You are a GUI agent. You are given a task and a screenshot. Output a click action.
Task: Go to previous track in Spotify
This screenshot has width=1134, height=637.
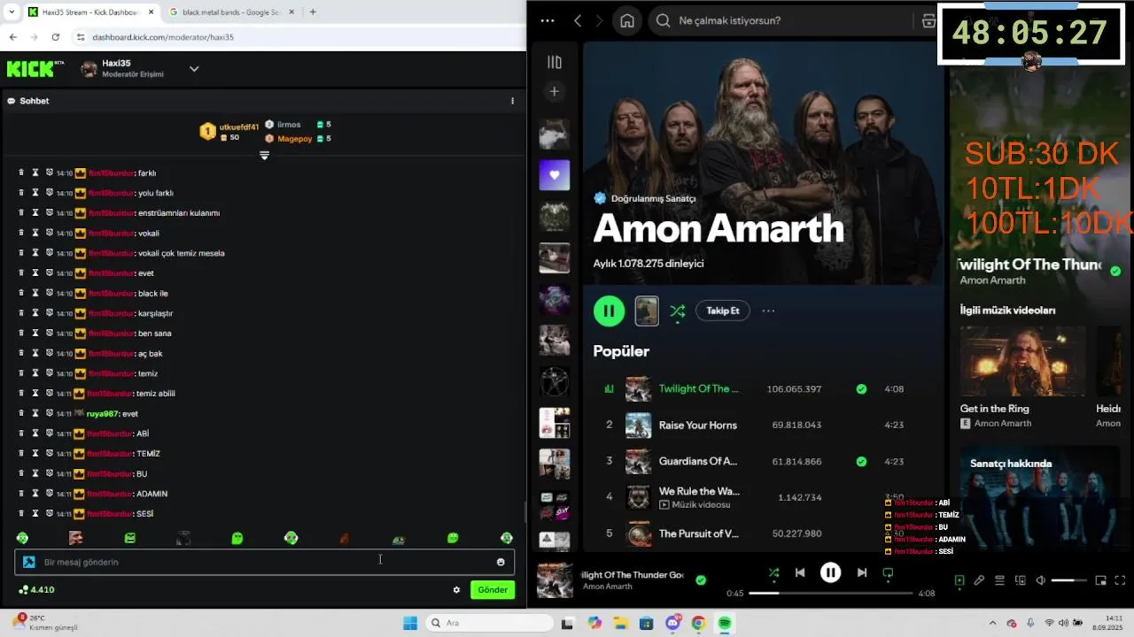point(800,572)
